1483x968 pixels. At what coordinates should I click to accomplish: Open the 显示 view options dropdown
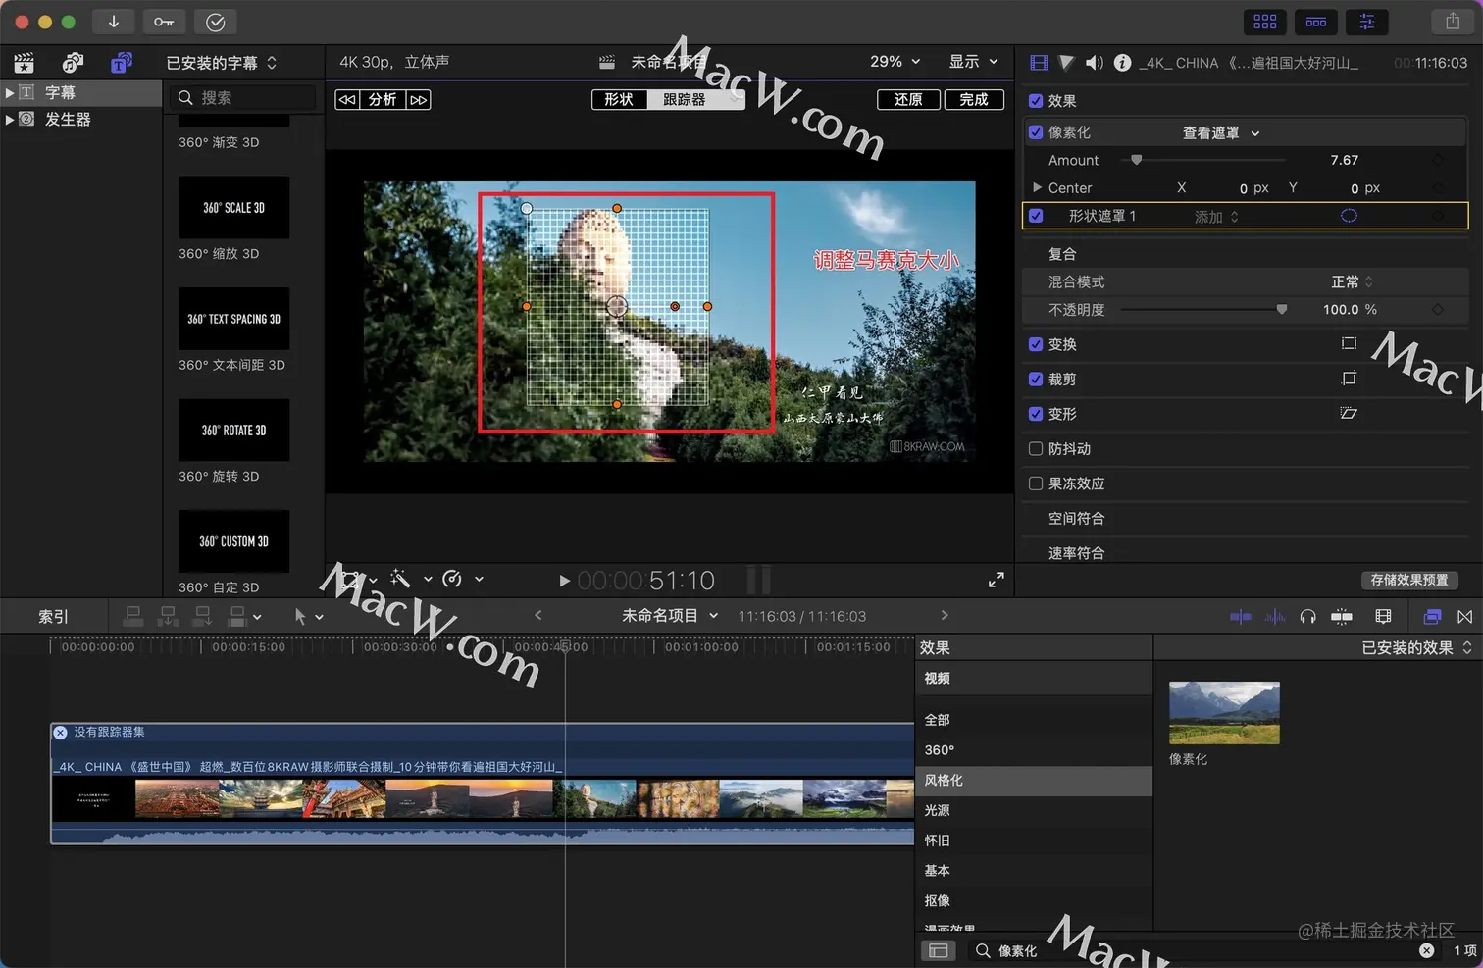tap(973, 61)
